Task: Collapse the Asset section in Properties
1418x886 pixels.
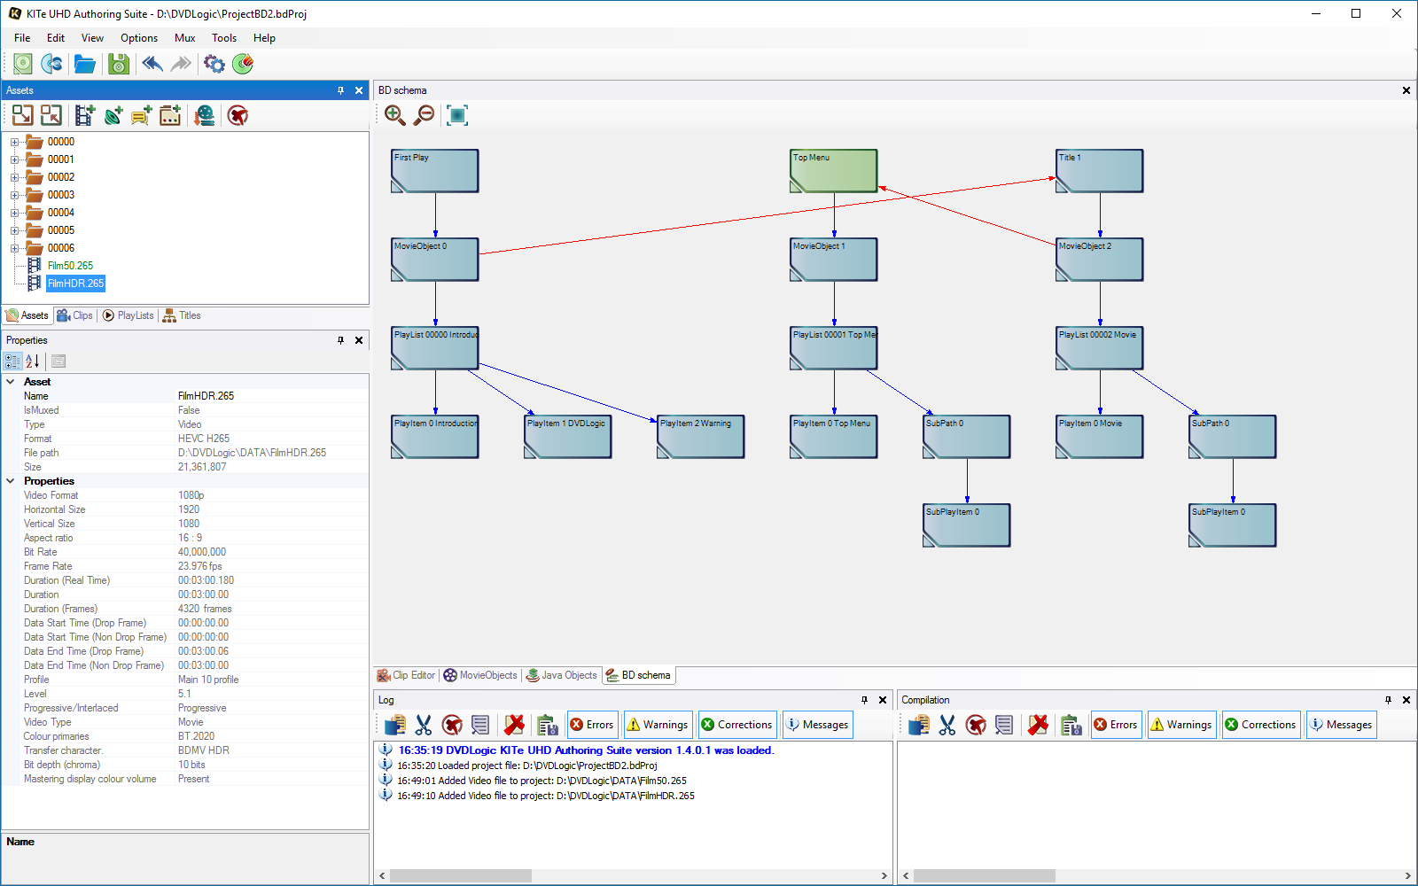Action: click(x=11, y=382)
